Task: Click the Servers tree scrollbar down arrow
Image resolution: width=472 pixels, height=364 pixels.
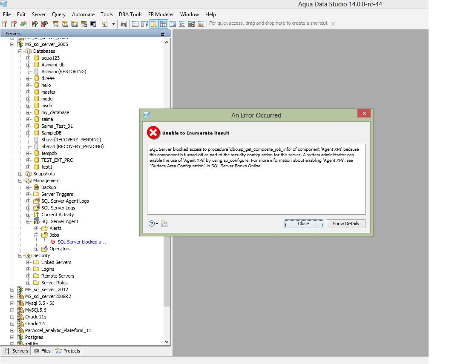Action: coord(167,342)
